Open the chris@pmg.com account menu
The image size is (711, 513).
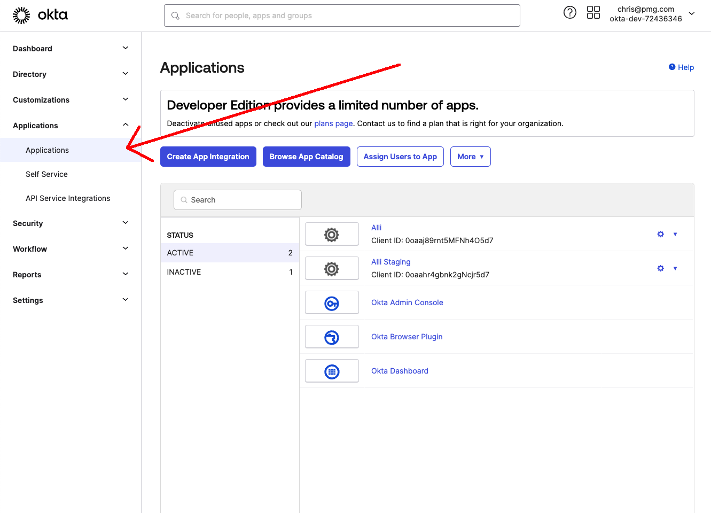653,14
